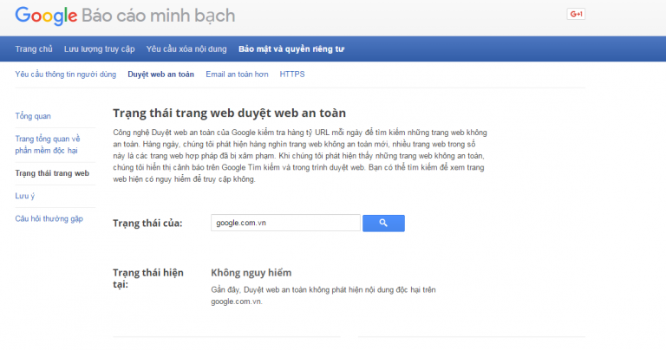
Task: Open Lưu lượng truy cập menu item
Action: point(100,49)
